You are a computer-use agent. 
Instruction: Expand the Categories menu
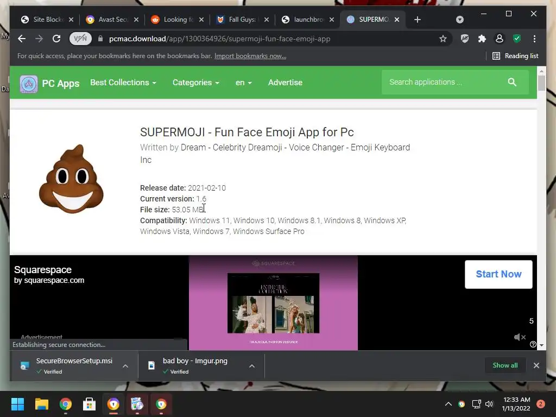pos(195,83)
